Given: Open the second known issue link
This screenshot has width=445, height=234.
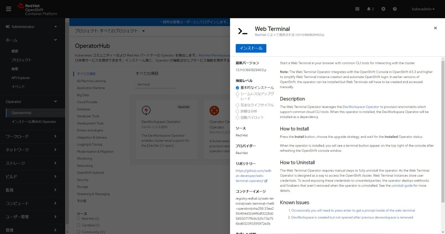Looking at the screenshot, I should click(x=352, y=218).
